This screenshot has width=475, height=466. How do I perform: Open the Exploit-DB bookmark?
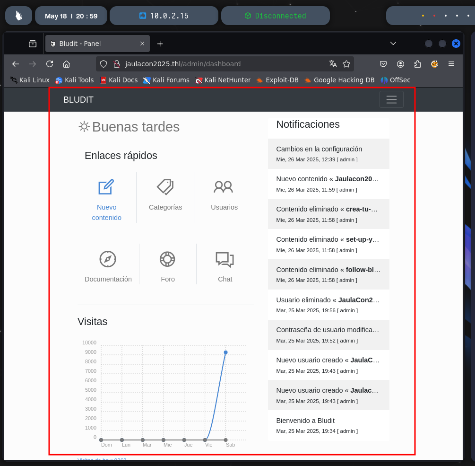point(277,80)
